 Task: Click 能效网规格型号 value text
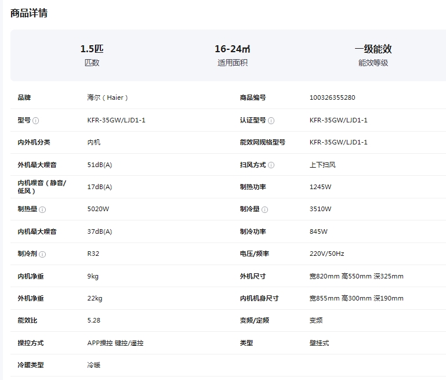pos(339,142)
